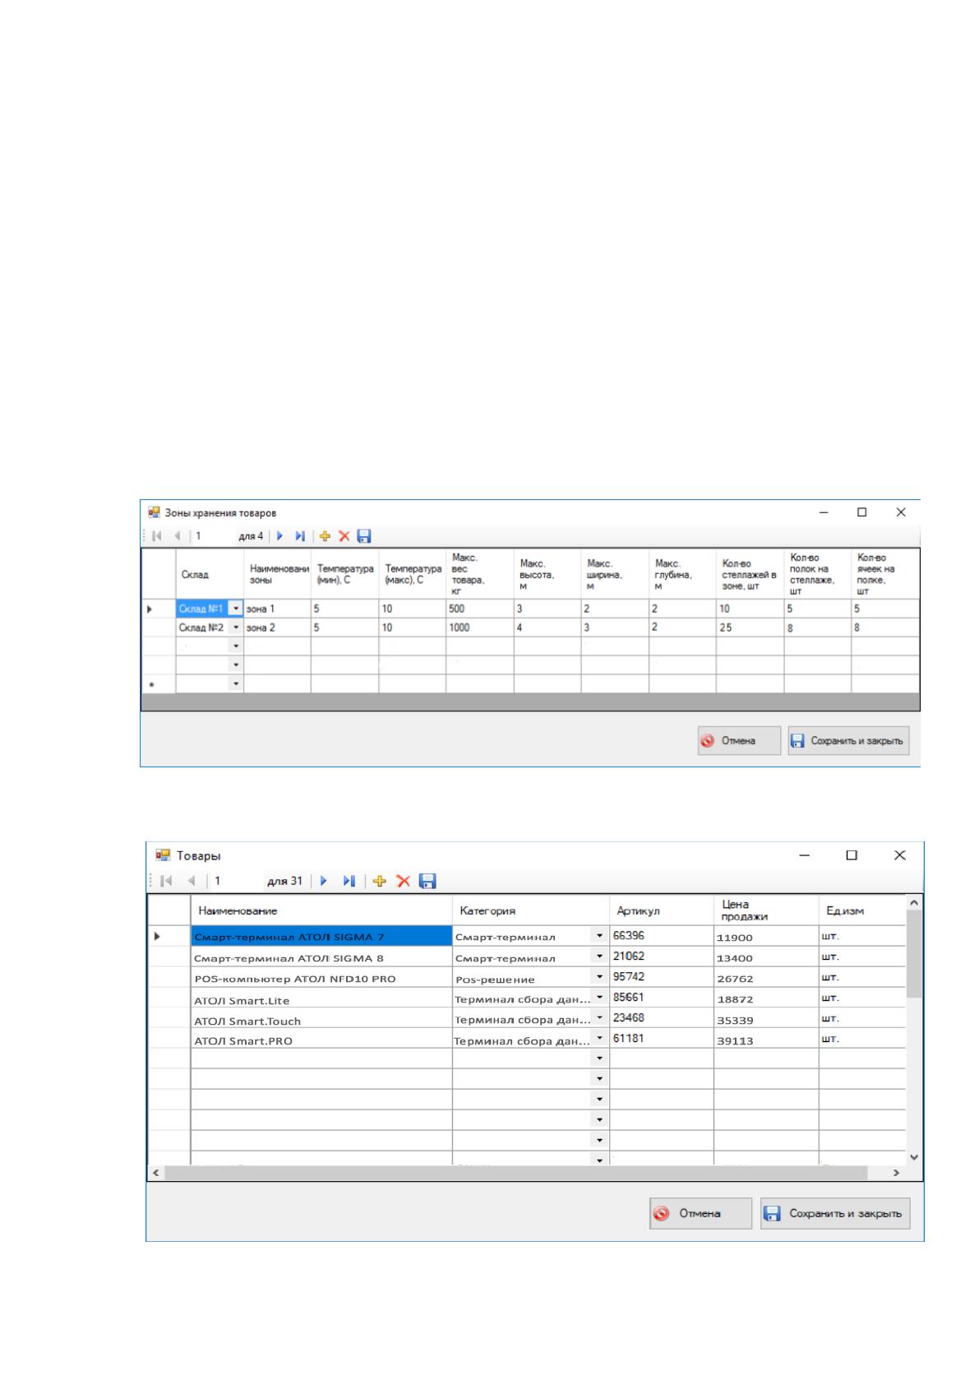
Task: Click scroll down arrow in Товары grid
Action: [914, 1156]
